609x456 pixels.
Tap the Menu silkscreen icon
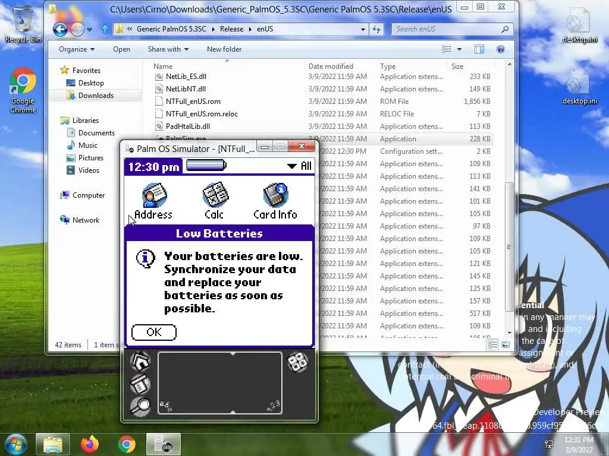pyautogui.click(x=140, y=384)
